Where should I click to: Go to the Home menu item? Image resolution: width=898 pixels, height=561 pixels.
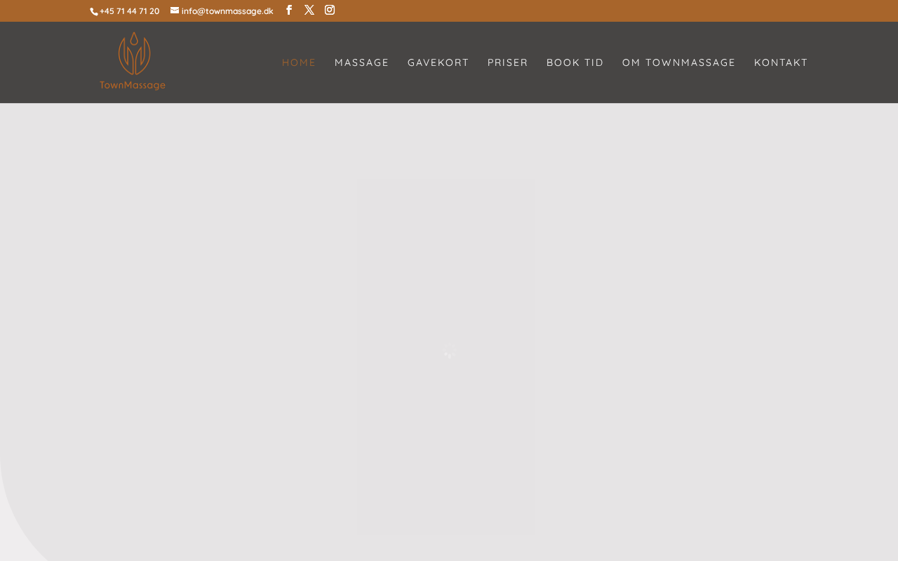click(299, 62)
